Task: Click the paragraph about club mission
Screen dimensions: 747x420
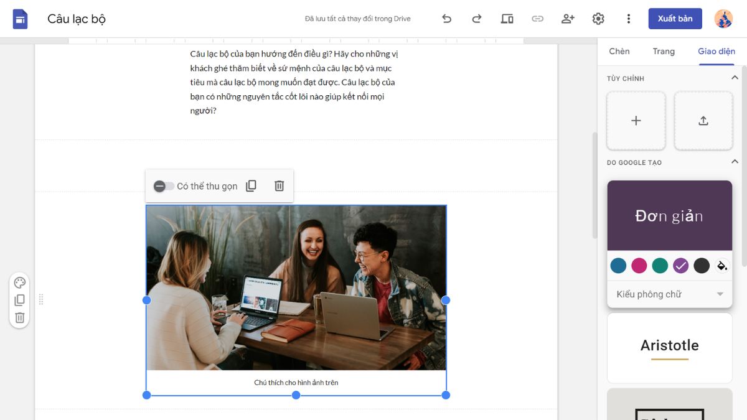Action: click(294, 82)
